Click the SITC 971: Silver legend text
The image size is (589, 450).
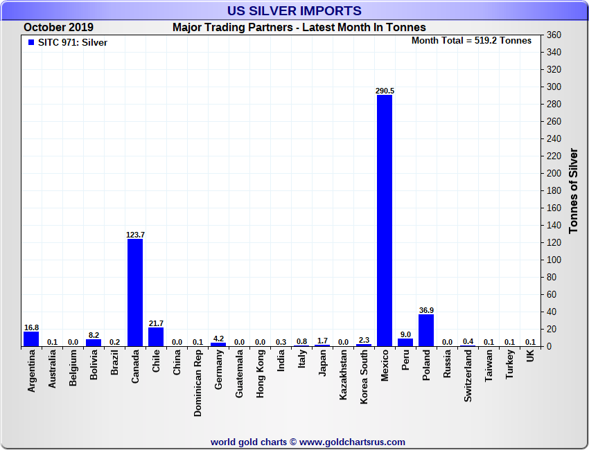tap(73, 43)
